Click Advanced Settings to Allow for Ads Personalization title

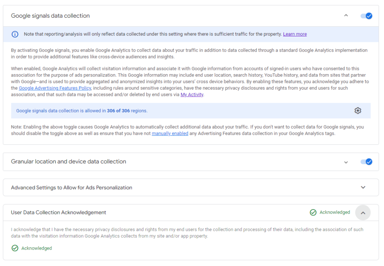point(72,188)
